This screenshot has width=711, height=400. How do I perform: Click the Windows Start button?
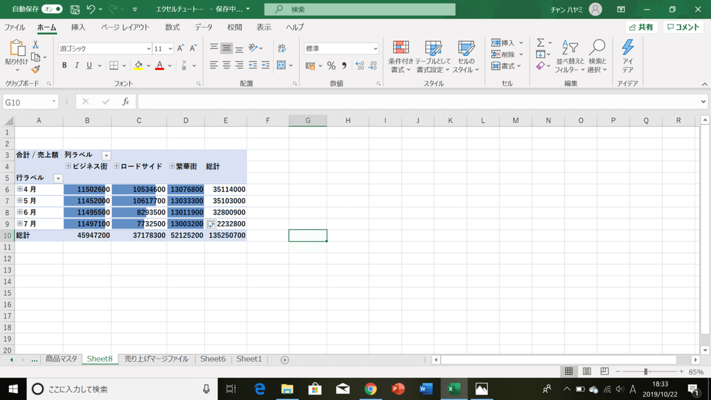12,389
